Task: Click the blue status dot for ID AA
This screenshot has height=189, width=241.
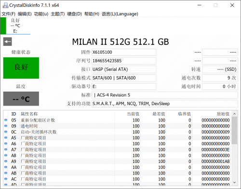Action: coord(6,167)
